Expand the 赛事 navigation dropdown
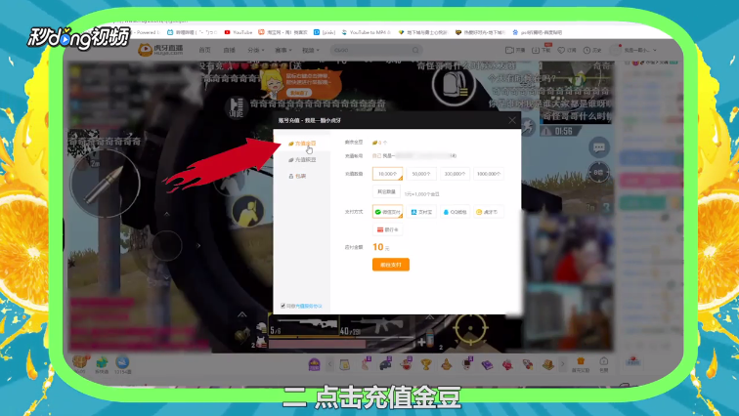 pos(283,50)
